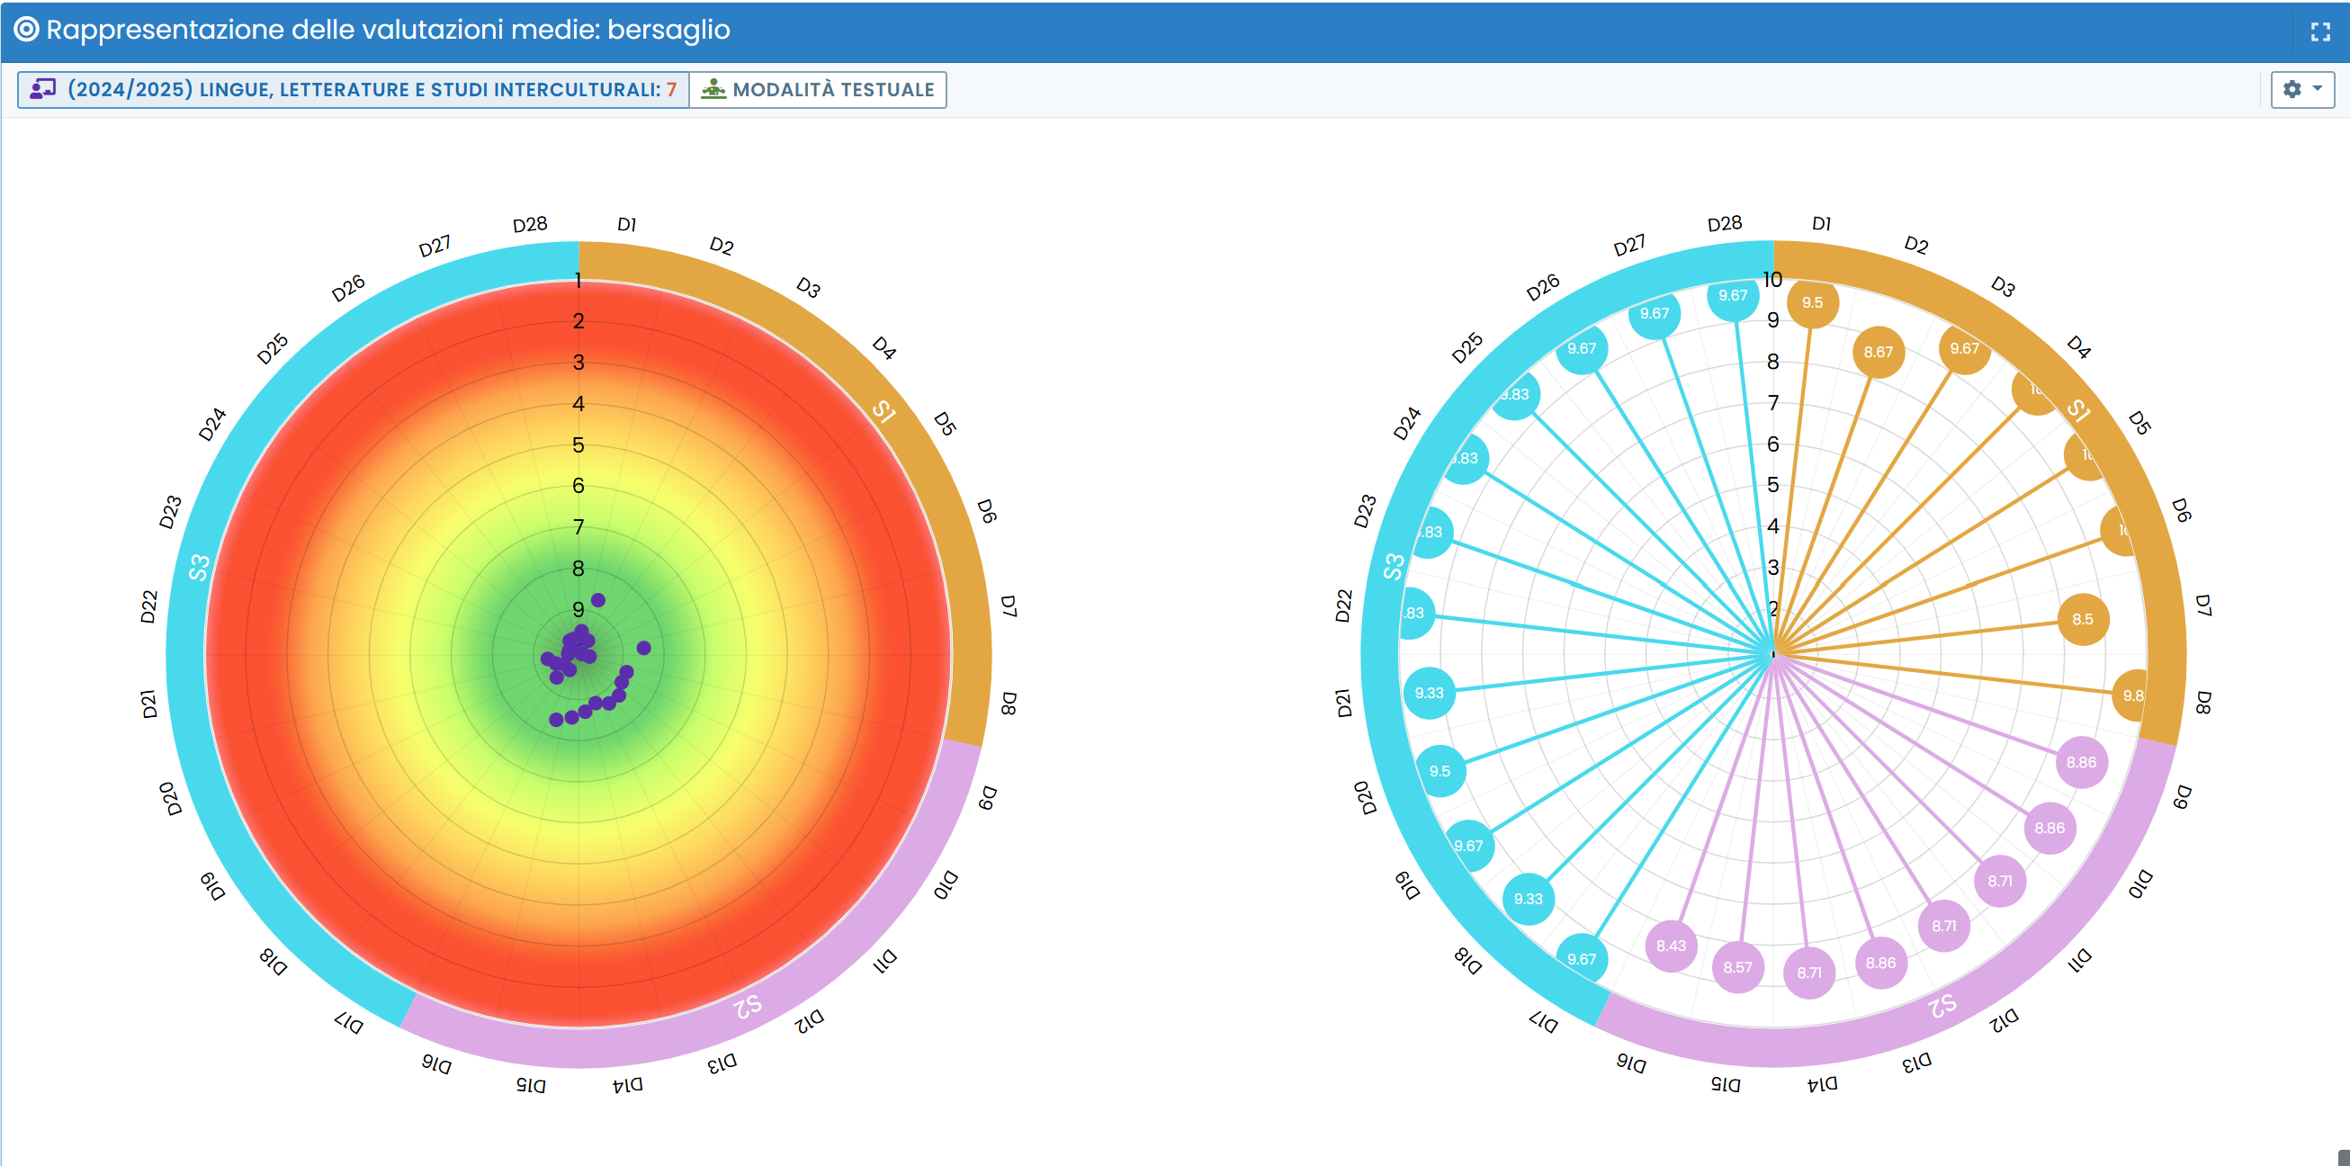Click the reader icon on Modalità Testuale
Viewport: 2350px width, 1166px height.
click(713, 89)
